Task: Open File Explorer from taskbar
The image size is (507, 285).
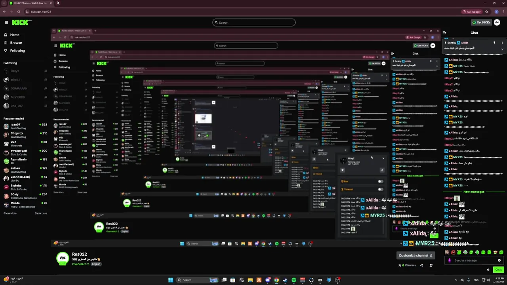Action: [x=250, y=280]
